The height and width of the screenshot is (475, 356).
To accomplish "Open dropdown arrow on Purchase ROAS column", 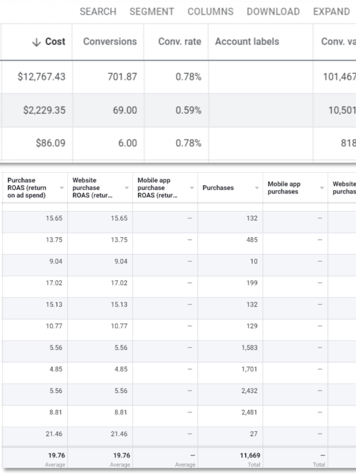I will 62,188.
